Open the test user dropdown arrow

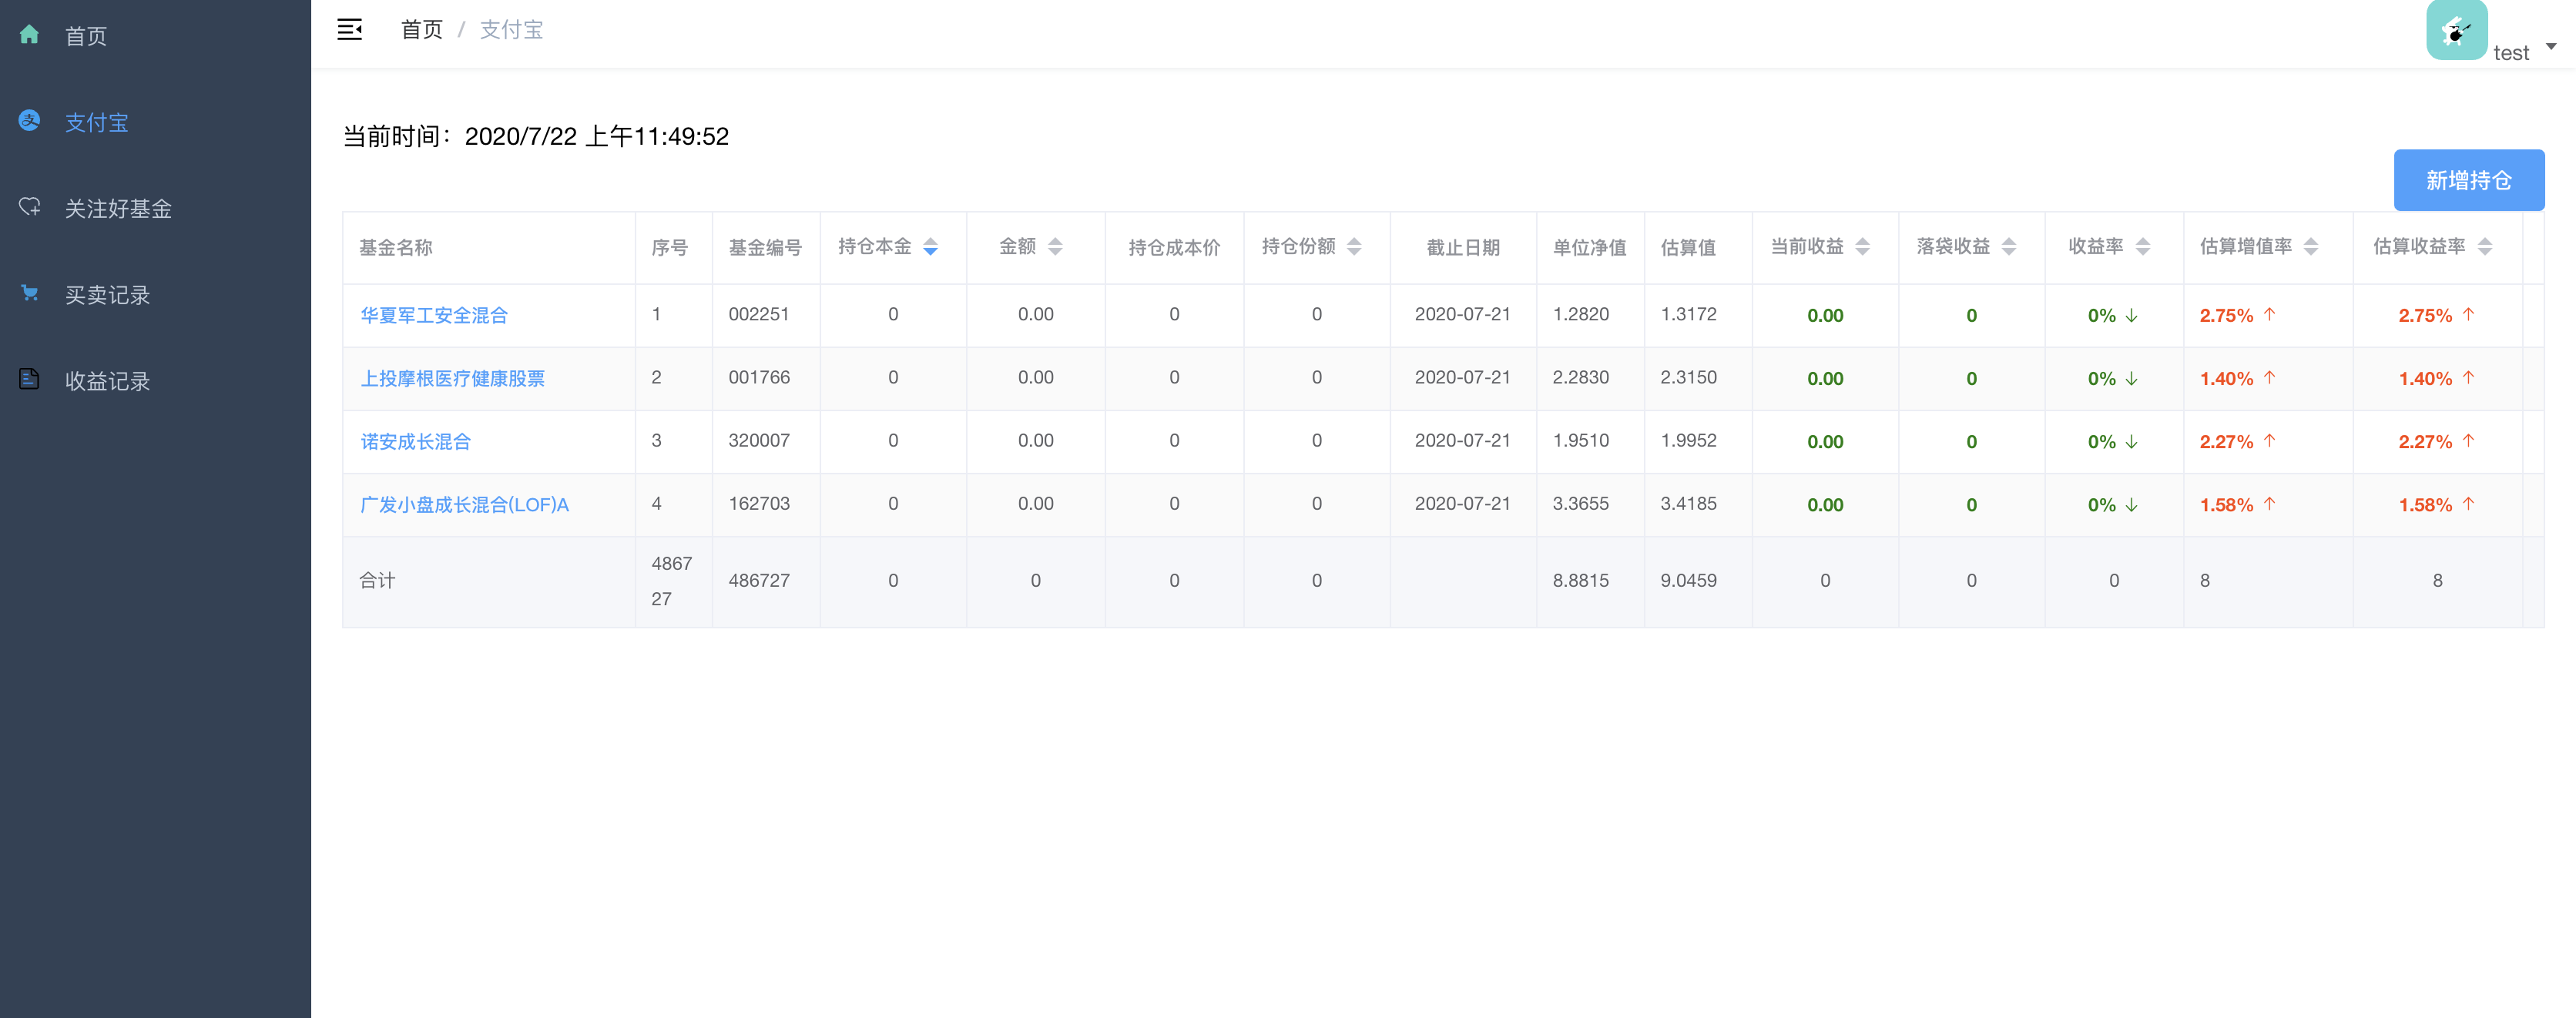point(2551,46)
